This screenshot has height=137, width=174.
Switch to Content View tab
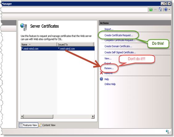(x=47, y=125)
